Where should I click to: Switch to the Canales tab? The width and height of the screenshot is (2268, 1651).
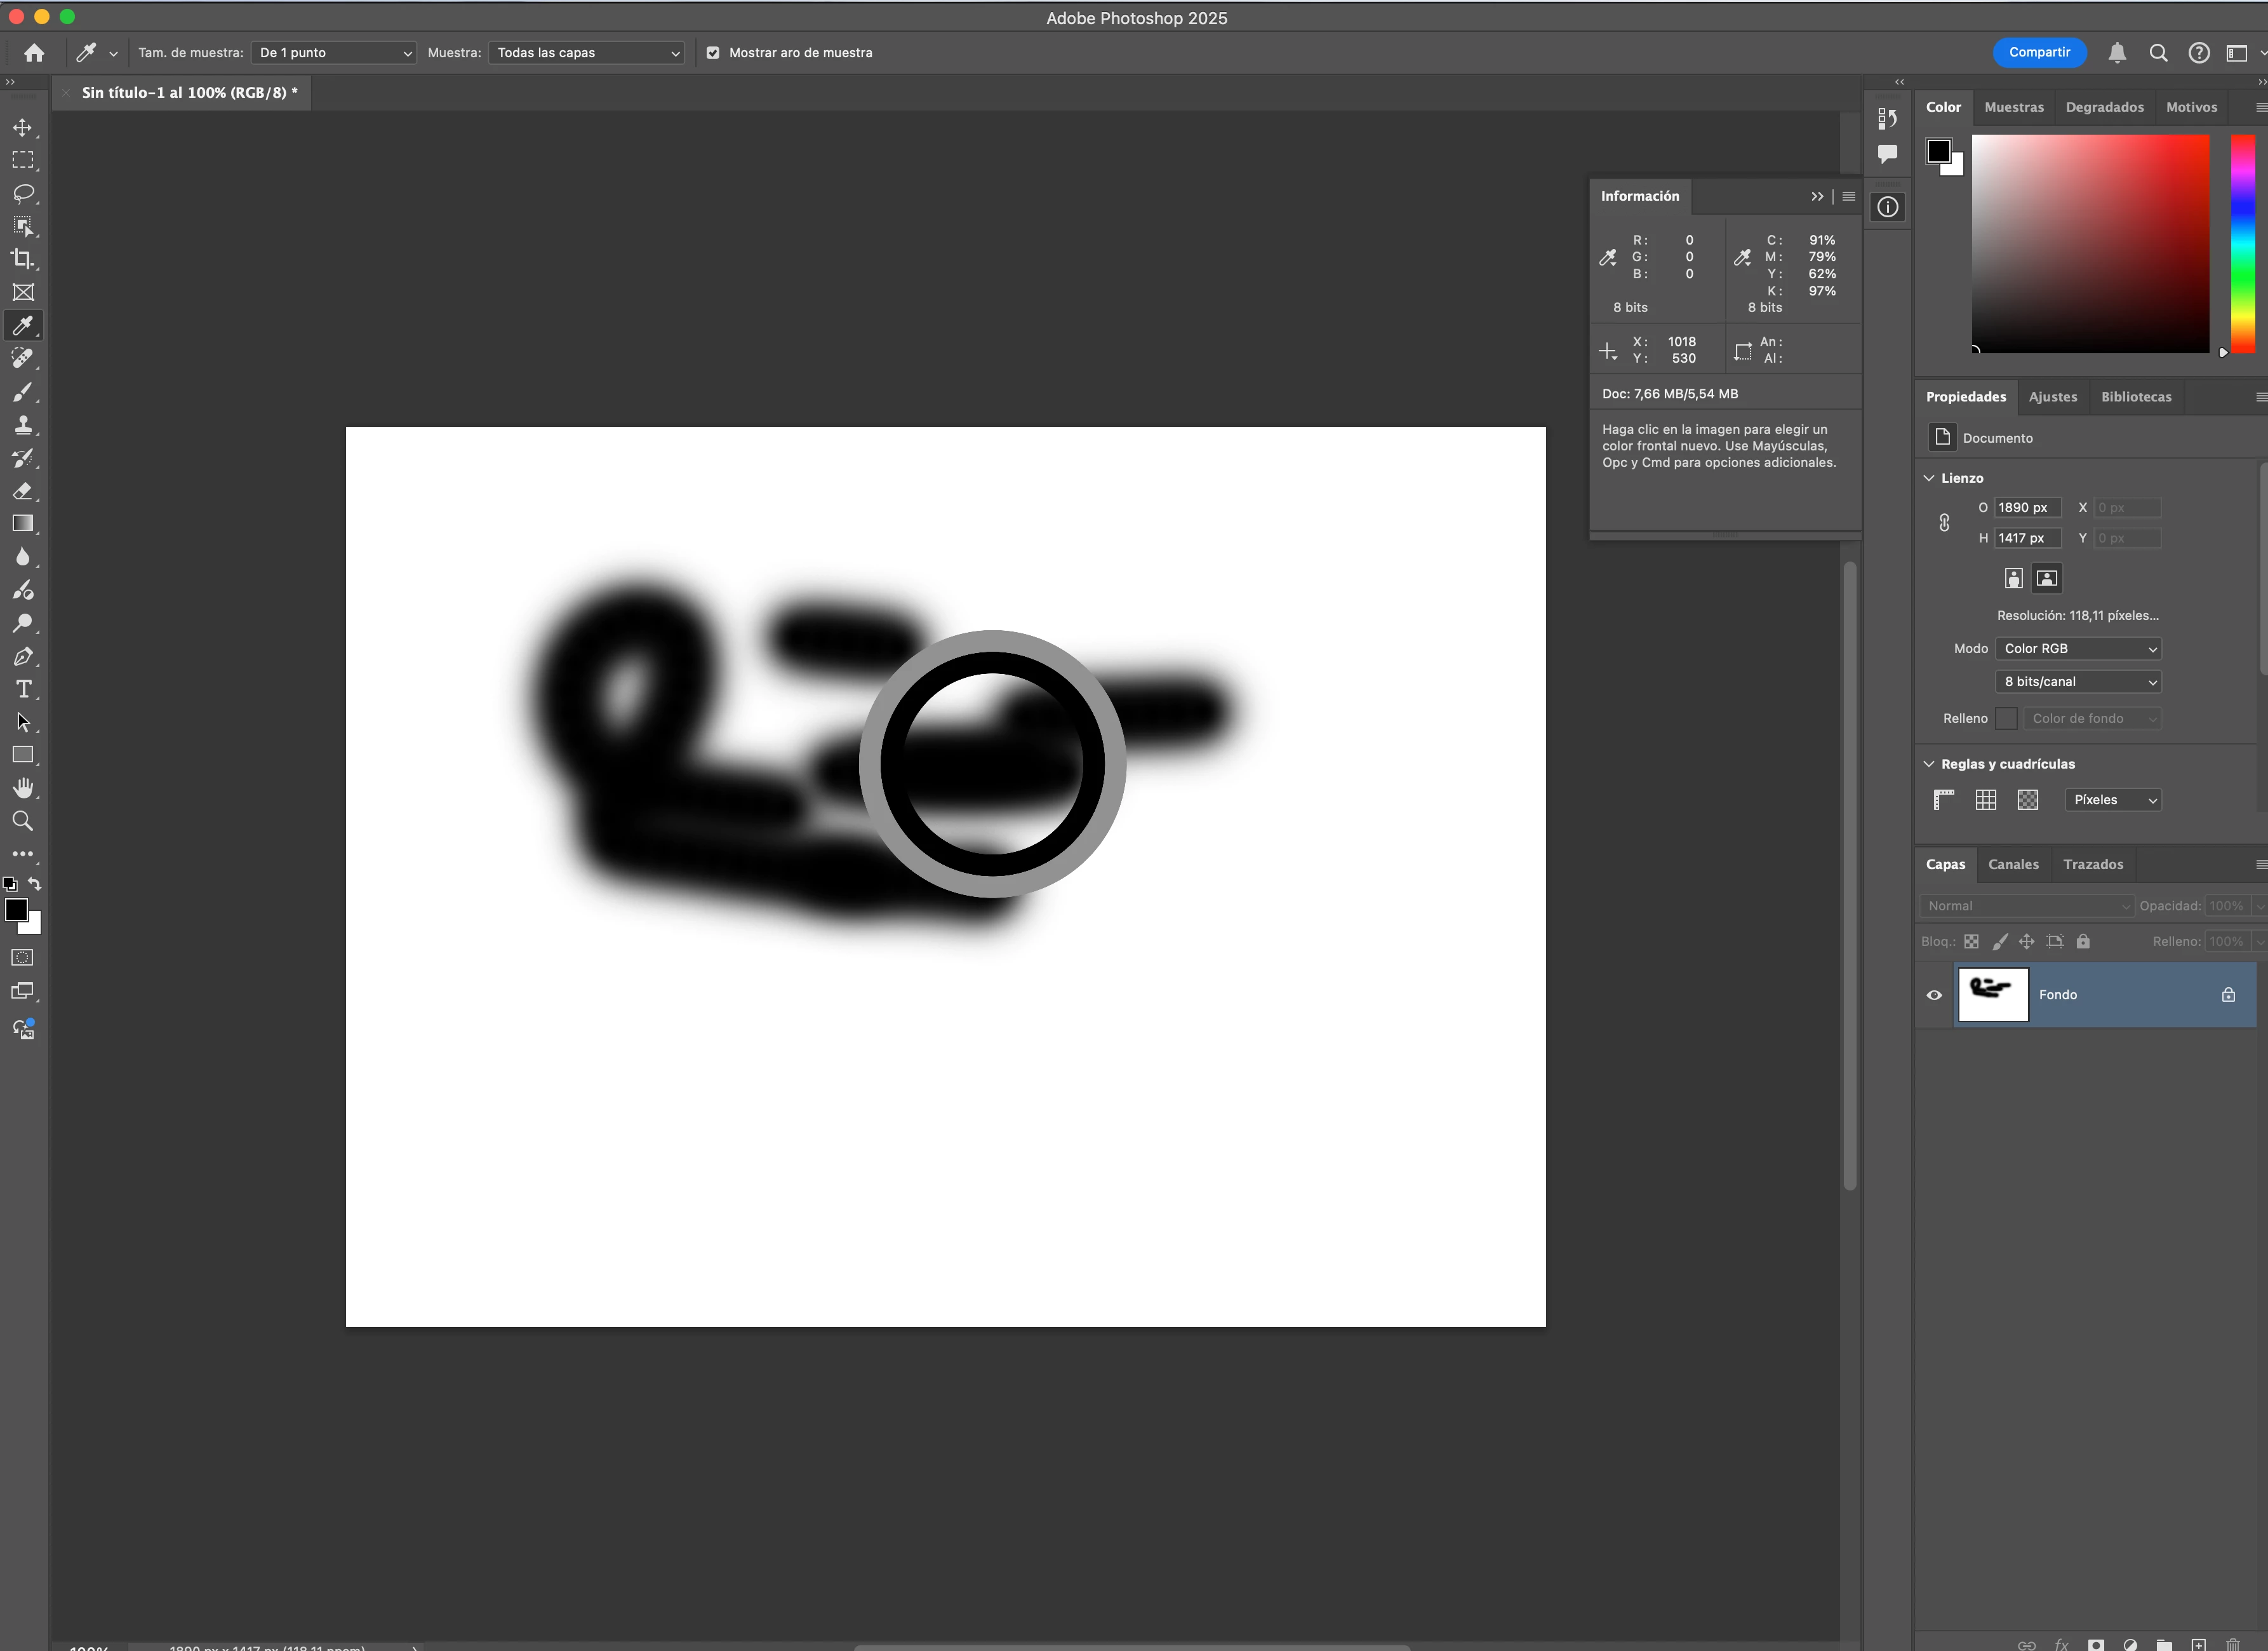tap(2012, 865)
